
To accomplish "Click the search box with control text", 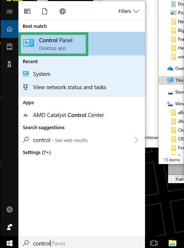I will pos(82,243).
